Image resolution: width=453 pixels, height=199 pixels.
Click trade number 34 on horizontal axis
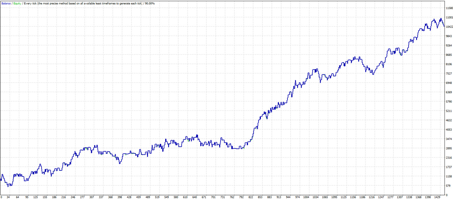(x=8, y=197)
